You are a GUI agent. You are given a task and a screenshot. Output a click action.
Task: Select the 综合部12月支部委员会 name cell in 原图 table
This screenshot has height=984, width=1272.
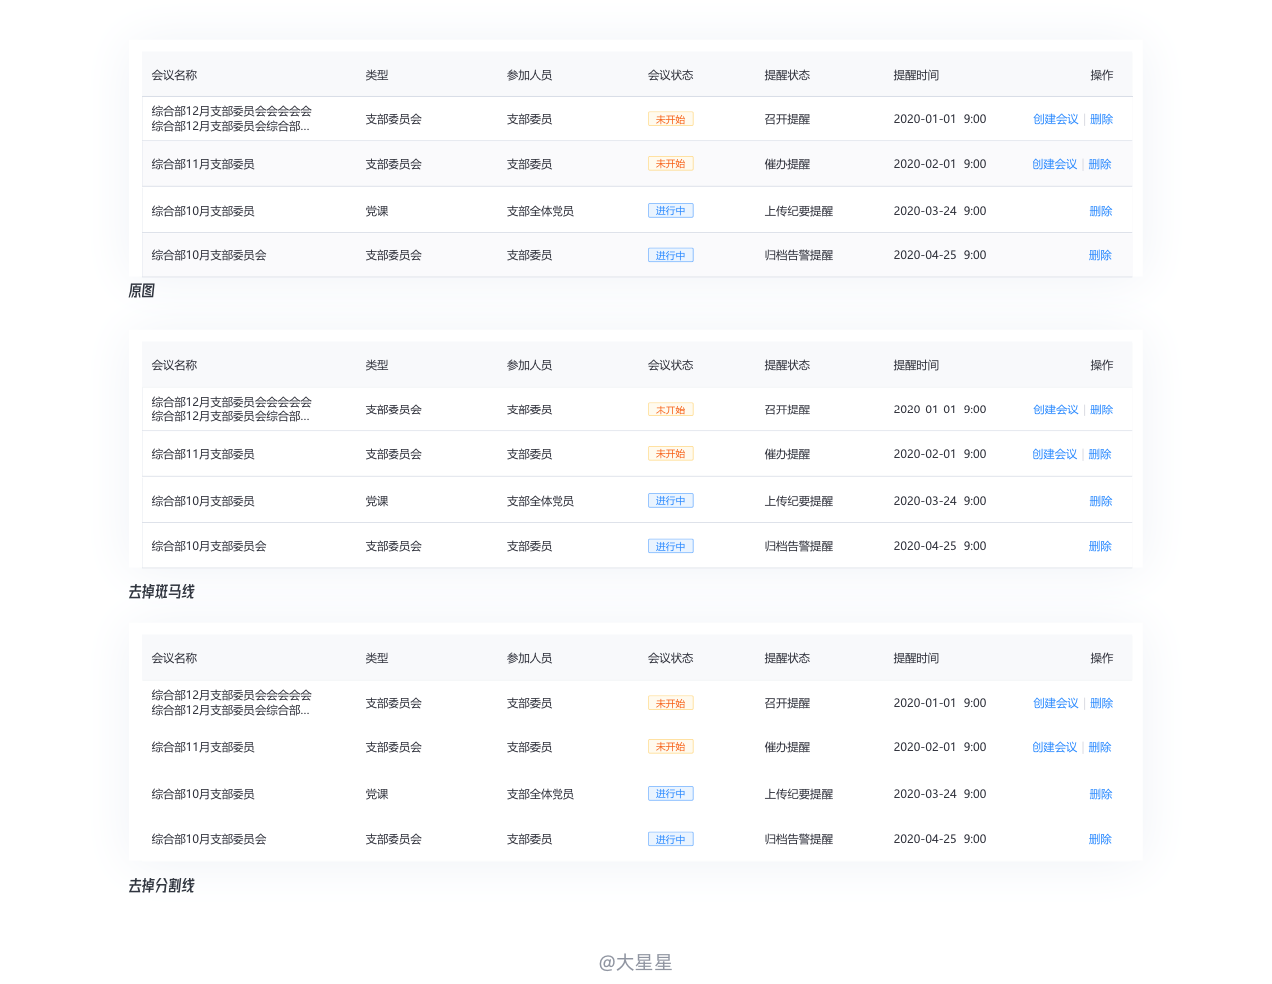(232, 119)
